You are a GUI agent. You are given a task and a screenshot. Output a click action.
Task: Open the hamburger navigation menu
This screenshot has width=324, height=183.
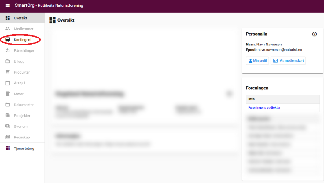coord(8,5)
